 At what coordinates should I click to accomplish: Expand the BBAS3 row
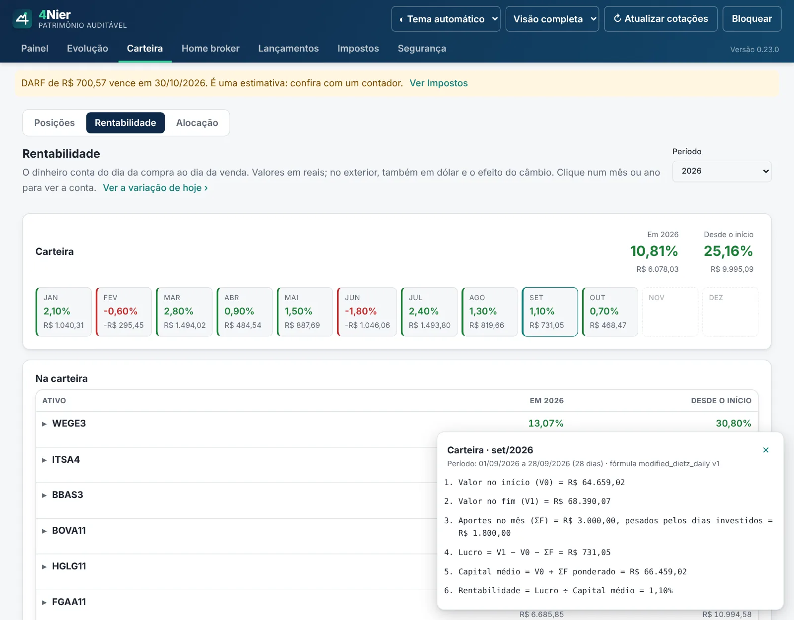[x=44, y=495]
